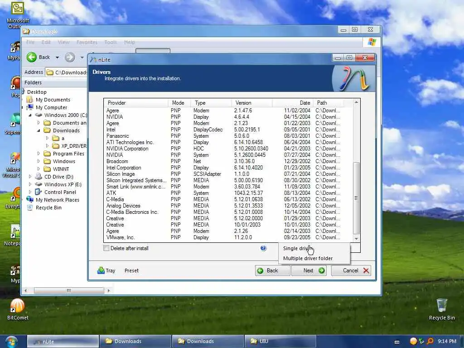Click the magnifier icon in system tray
This screenshot has height=348, width=464.
(430, 341)
